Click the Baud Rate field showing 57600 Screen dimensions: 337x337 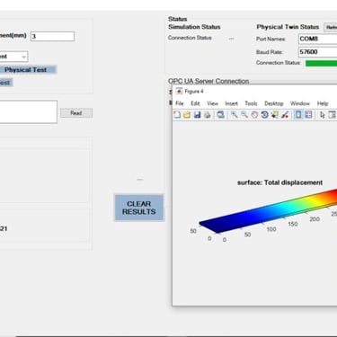coord(318,52)
